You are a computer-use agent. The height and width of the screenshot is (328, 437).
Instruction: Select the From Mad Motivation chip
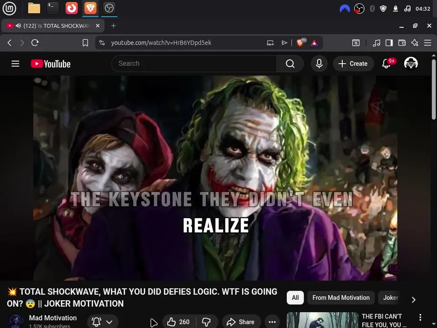point(341,297)
